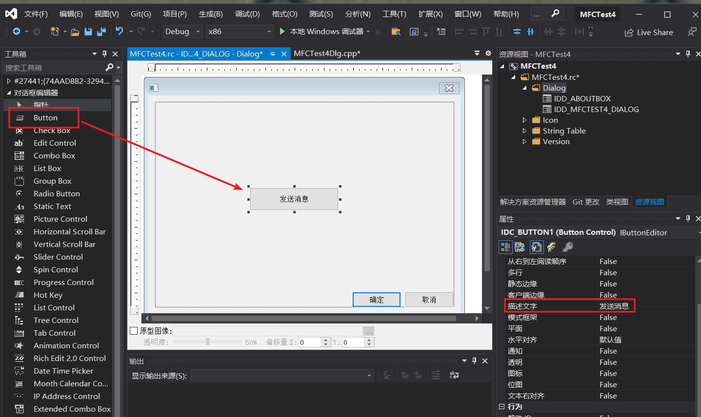Select the Date Time Picker toolbox item
701x417 pixels.
(63, 371)
